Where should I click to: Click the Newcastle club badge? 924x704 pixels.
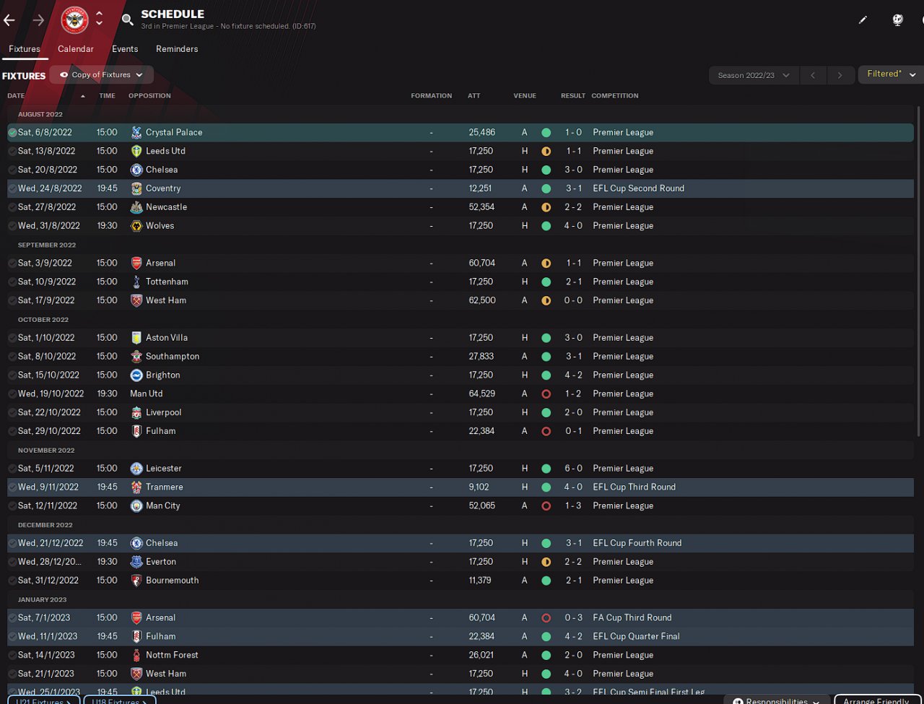[136, 207]
